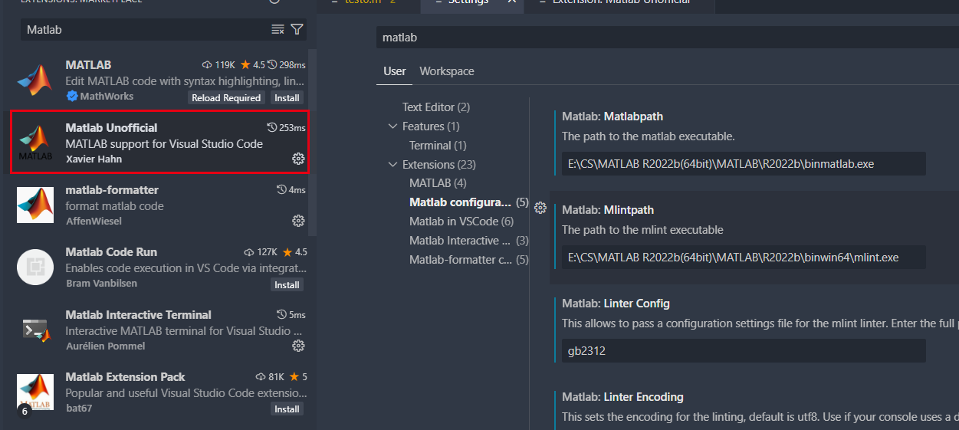Select Text Editor (2) in settings tree
The image size is (959, 430).
tap(436, 107)
